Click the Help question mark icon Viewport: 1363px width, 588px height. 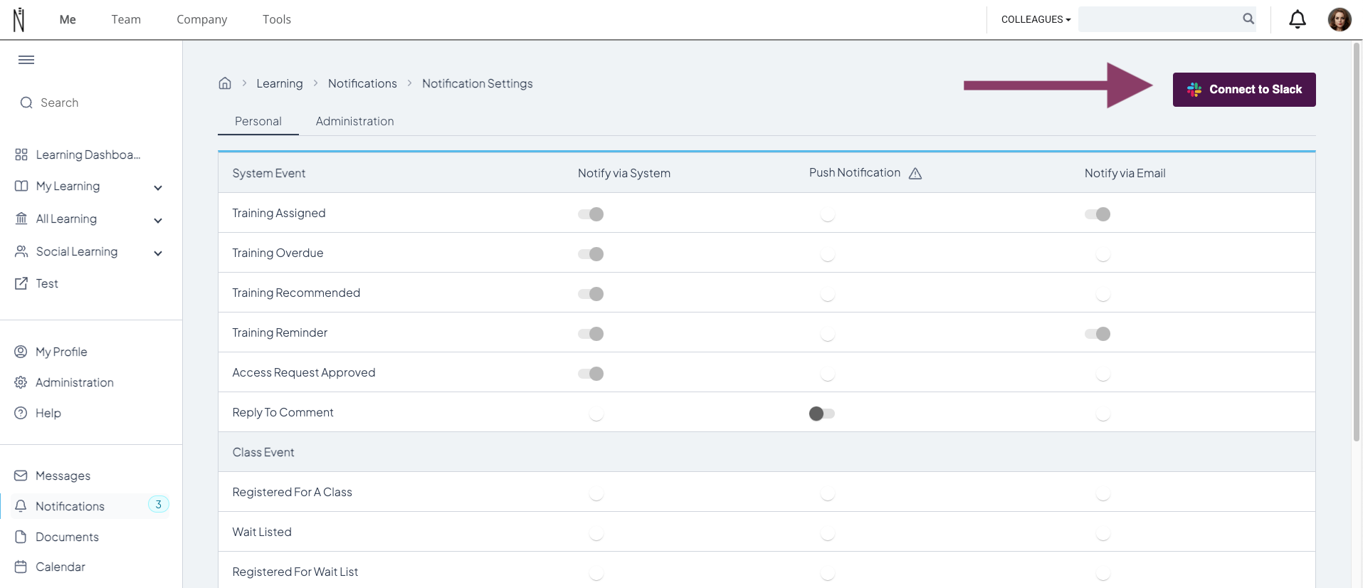21,413
